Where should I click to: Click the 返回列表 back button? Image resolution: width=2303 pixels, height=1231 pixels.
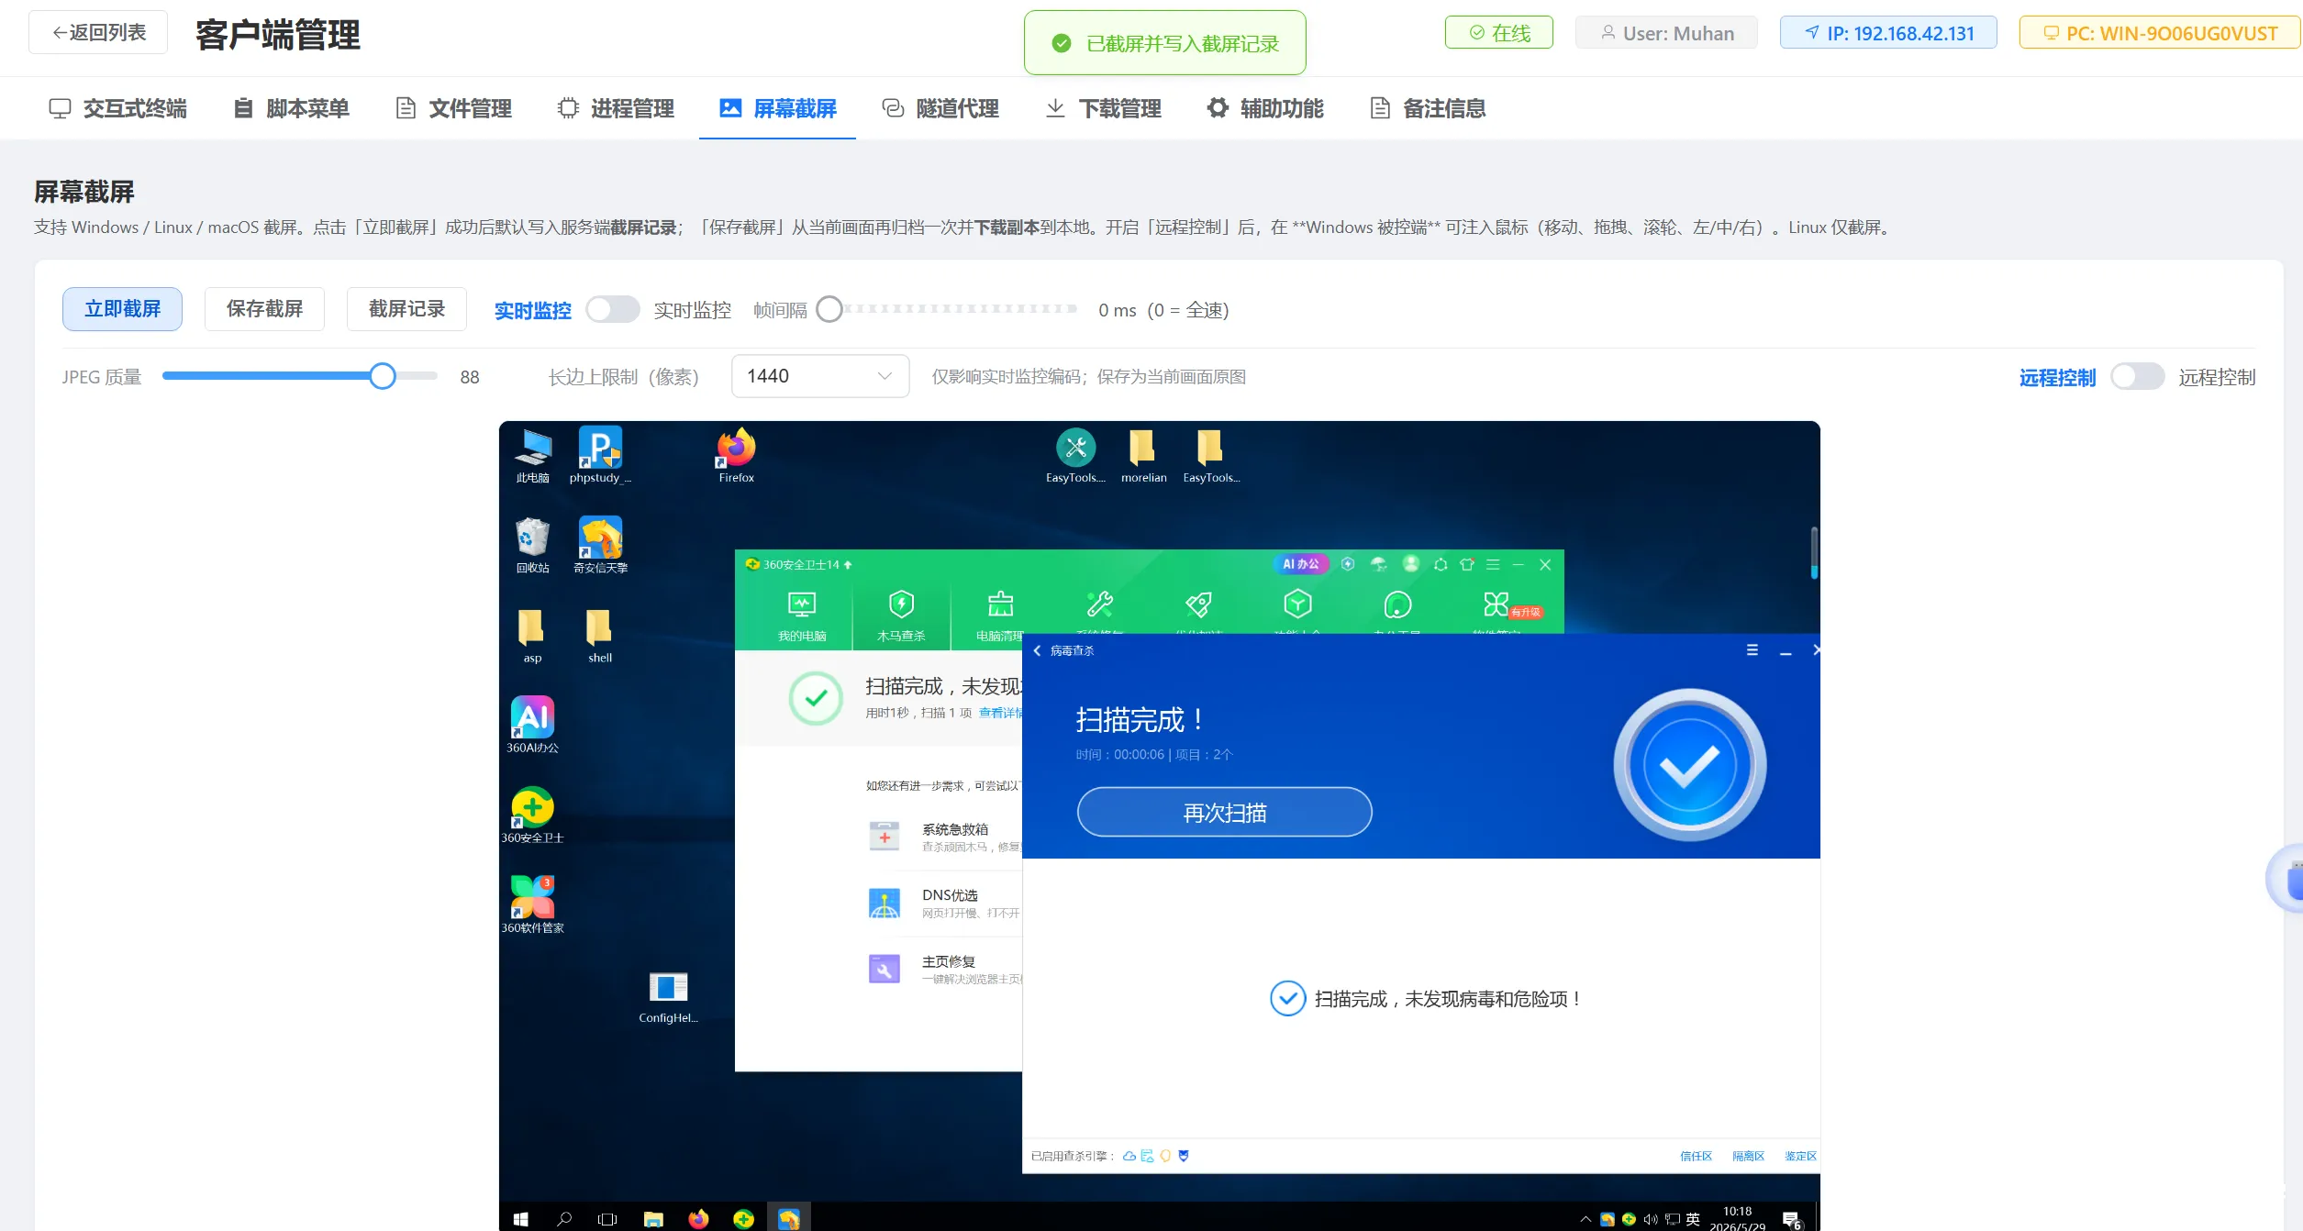pos(98,33)
